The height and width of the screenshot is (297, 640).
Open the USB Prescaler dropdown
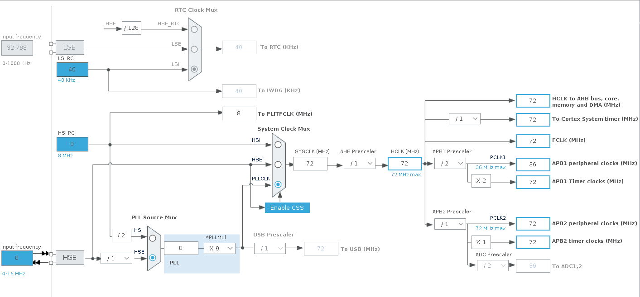coord(270,248)
